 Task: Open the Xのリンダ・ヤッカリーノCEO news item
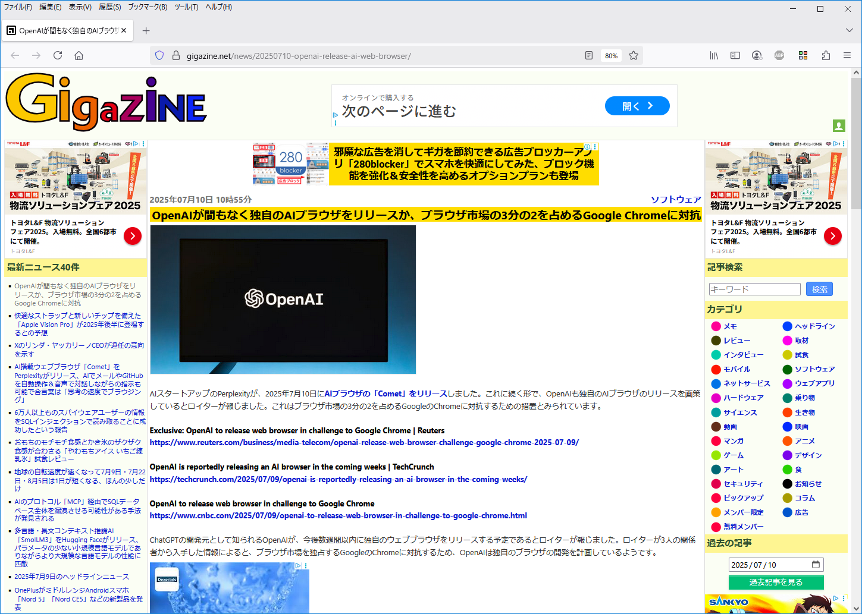79,349
